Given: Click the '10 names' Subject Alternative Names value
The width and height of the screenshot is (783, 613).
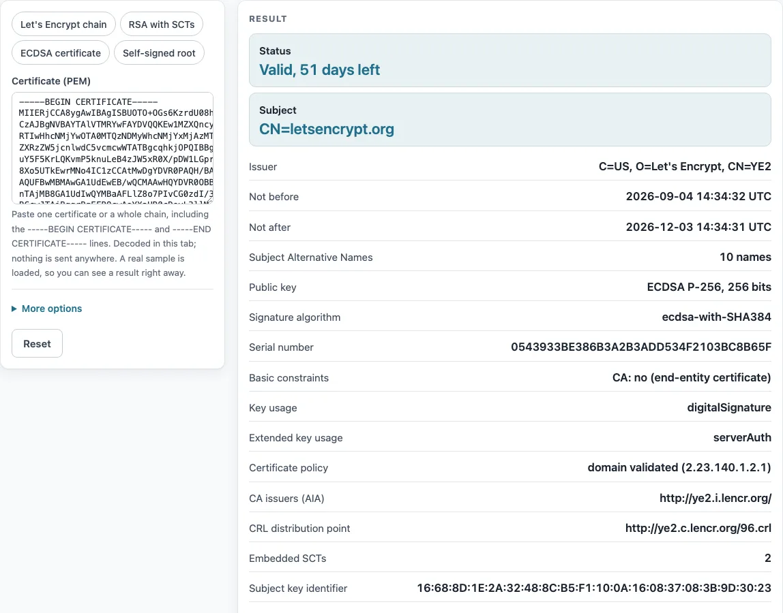Looking at the screenshot, I should tap(745, 257).
